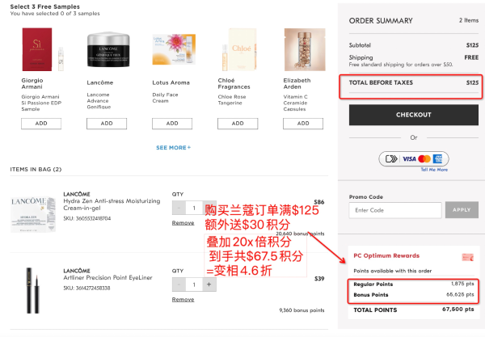Add the Giorgio Armani sample
This screenshot has width=485, height=337.
tap(42, 123)
